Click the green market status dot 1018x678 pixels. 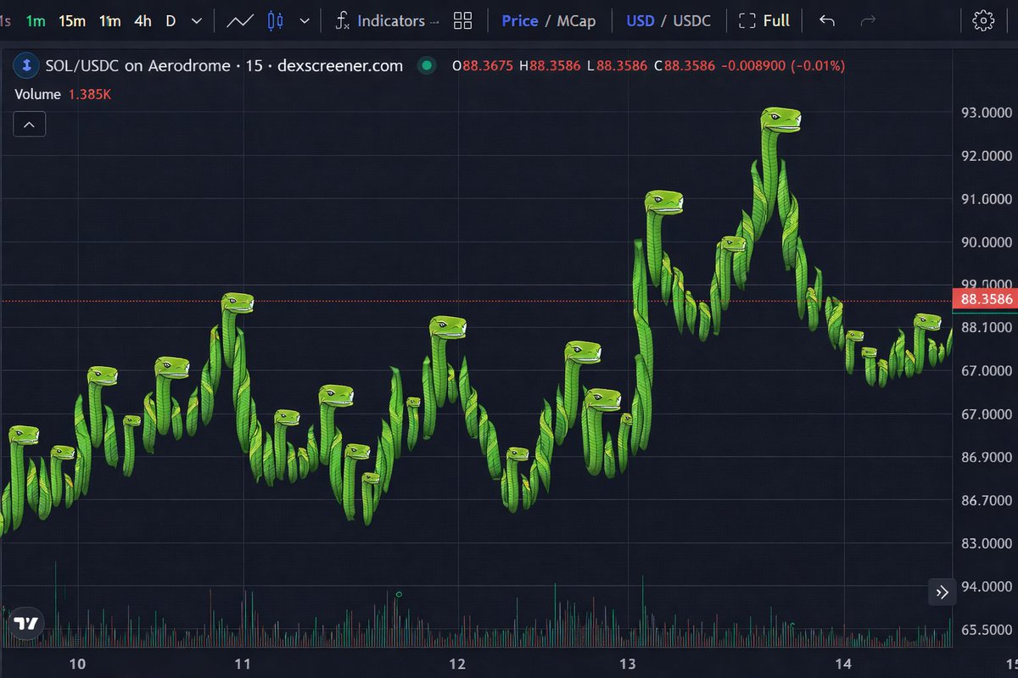click(x=427, y=65)
